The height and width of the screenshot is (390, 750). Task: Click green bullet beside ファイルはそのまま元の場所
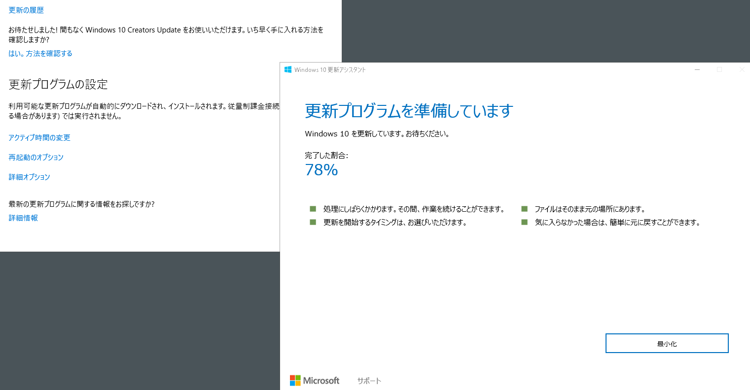coord(524,209)
